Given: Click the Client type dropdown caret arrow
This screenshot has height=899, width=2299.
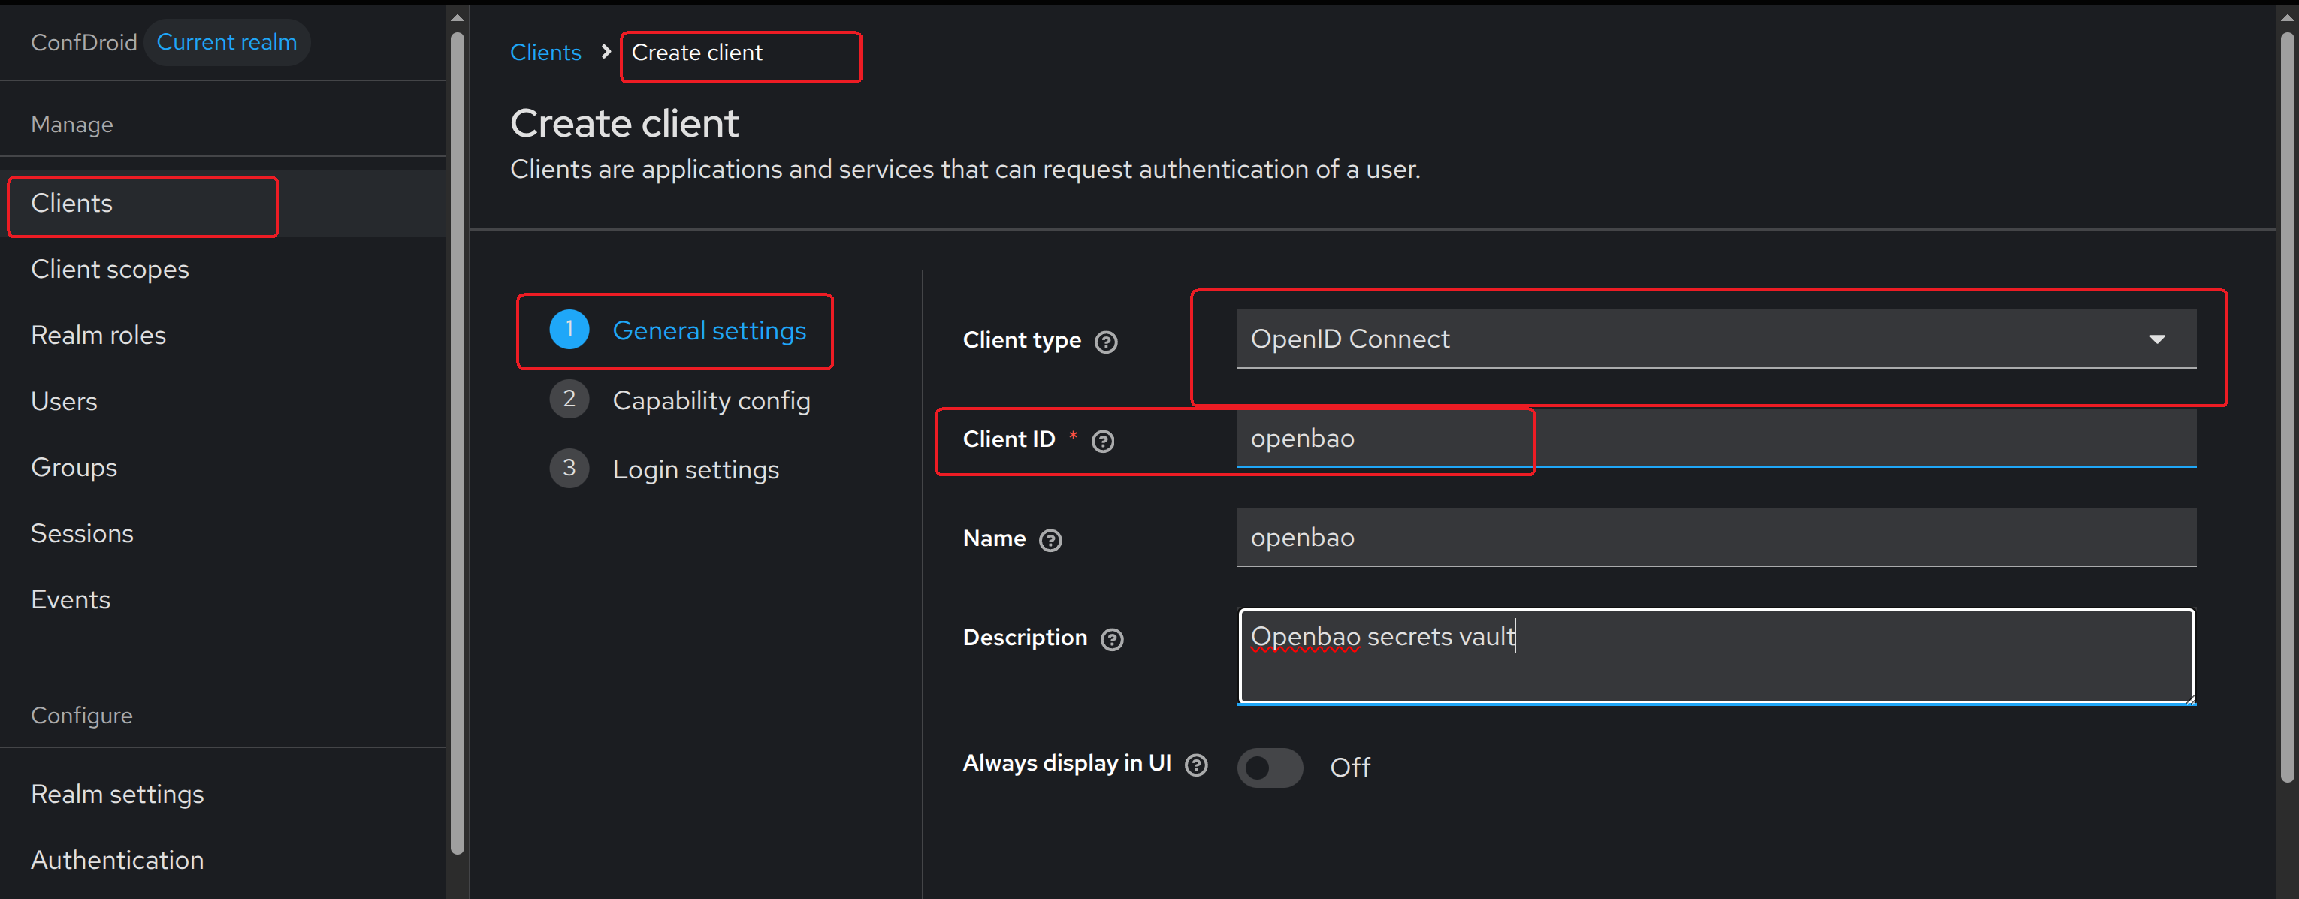Looking at the screenshot, I should (x=2157, y=339).
